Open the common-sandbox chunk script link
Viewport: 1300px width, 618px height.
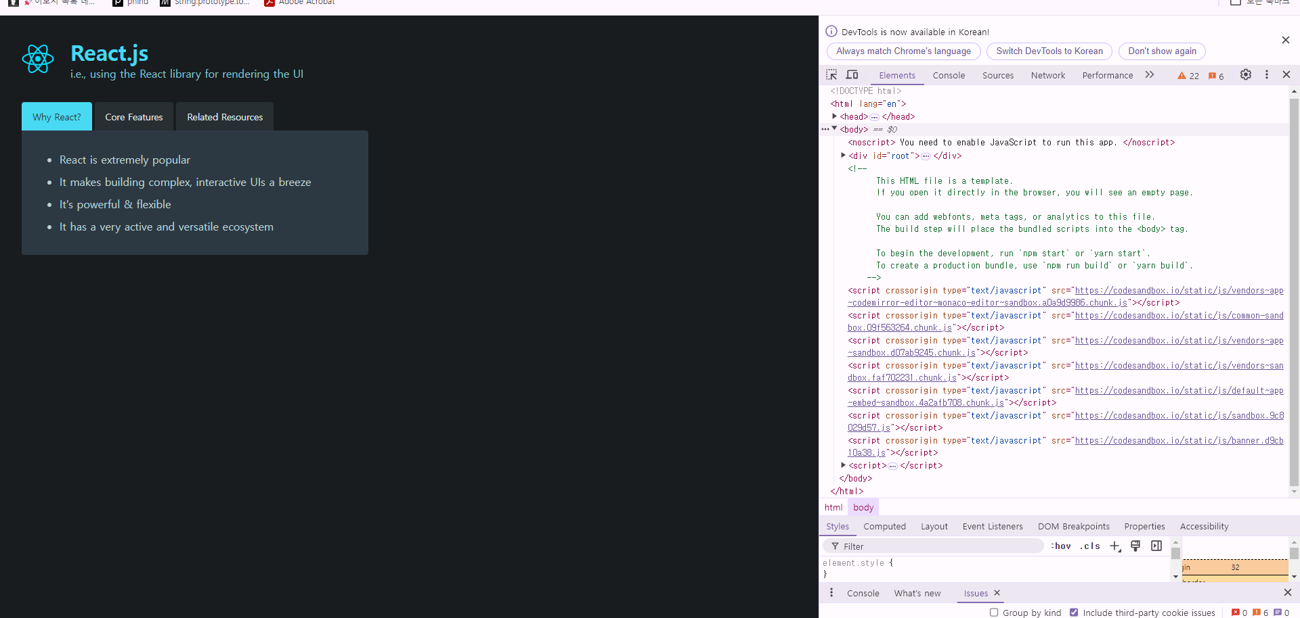1179,316
